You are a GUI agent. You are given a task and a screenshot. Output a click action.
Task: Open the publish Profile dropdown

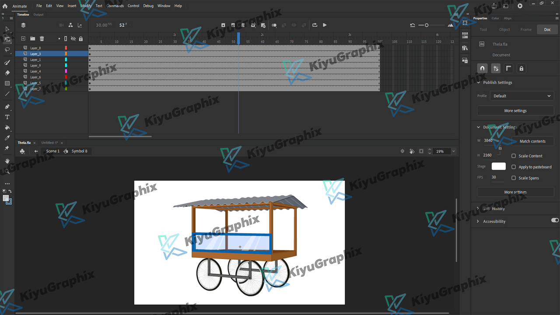point(521,96)
